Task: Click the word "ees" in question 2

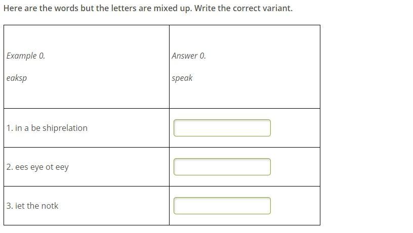Action: 22,167
